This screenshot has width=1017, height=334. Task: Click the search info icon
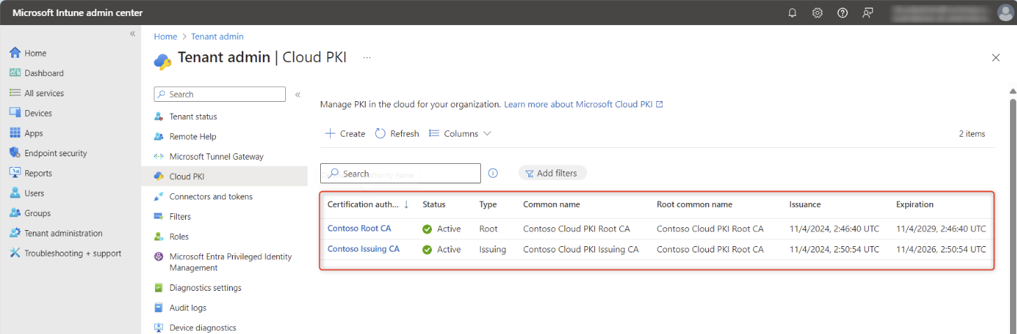pos(493,173)
